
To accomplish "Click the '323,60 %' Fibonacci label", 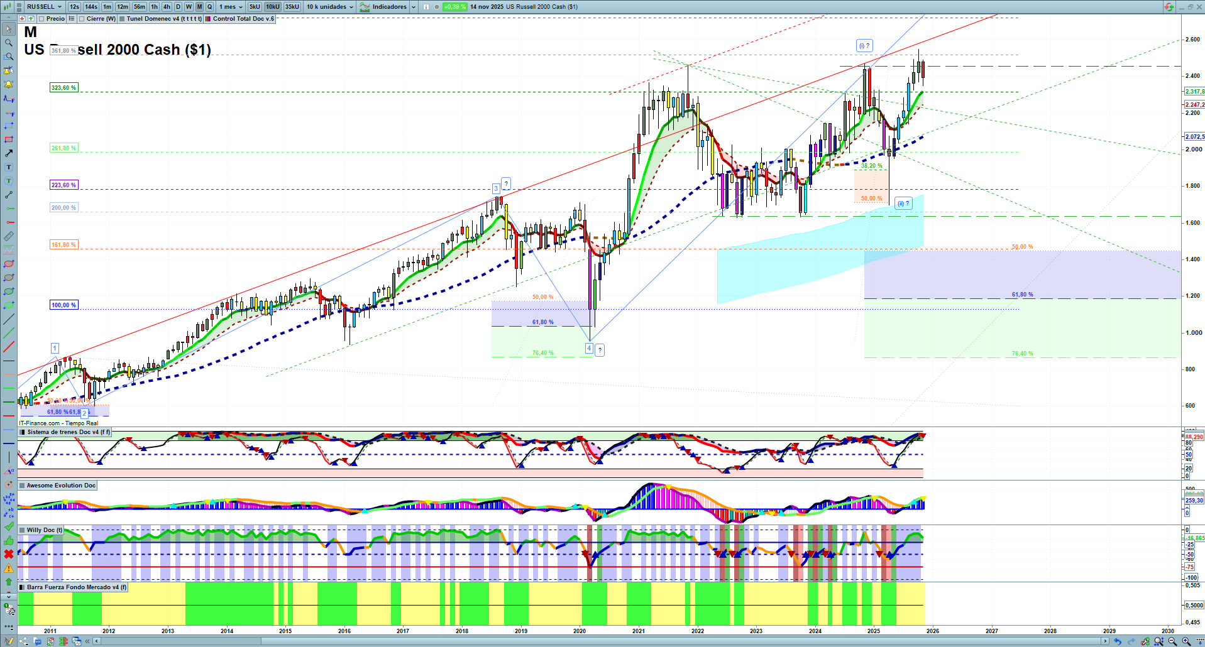I will point(63,88).
